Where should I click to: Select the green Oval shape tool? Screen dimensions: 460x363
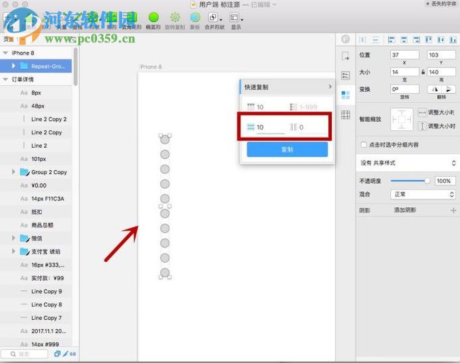pyautogui.click(x=153, y=18)
